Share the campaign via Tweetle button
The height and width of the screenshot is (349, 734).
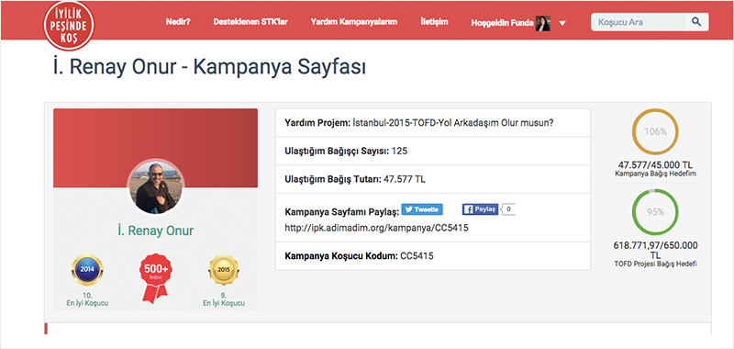click(x=422, y=209)
